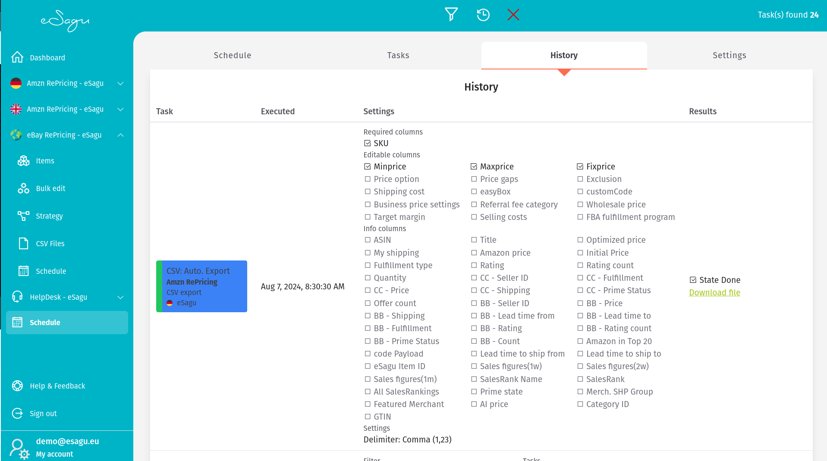Click the Sign out icon

[17, 414]
